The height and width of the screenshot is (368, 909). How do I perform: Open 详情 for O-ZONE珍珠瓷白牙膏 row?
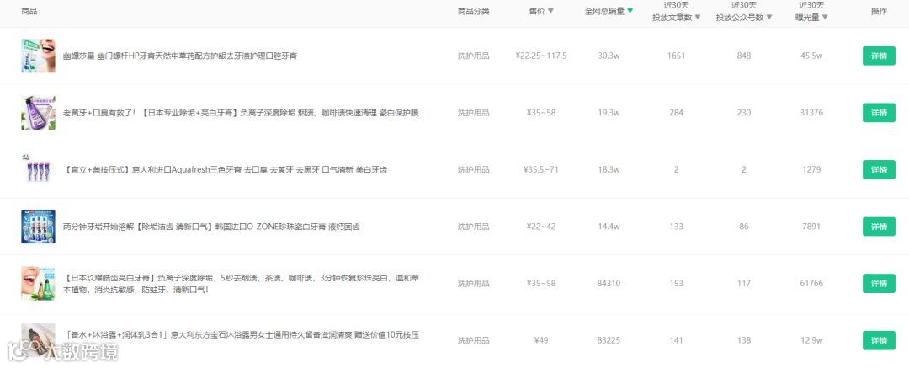coord(879,227)
